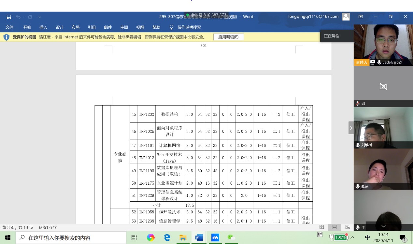Switch to Read Mode view
The image size is (413, 244).
pos(322,227)
